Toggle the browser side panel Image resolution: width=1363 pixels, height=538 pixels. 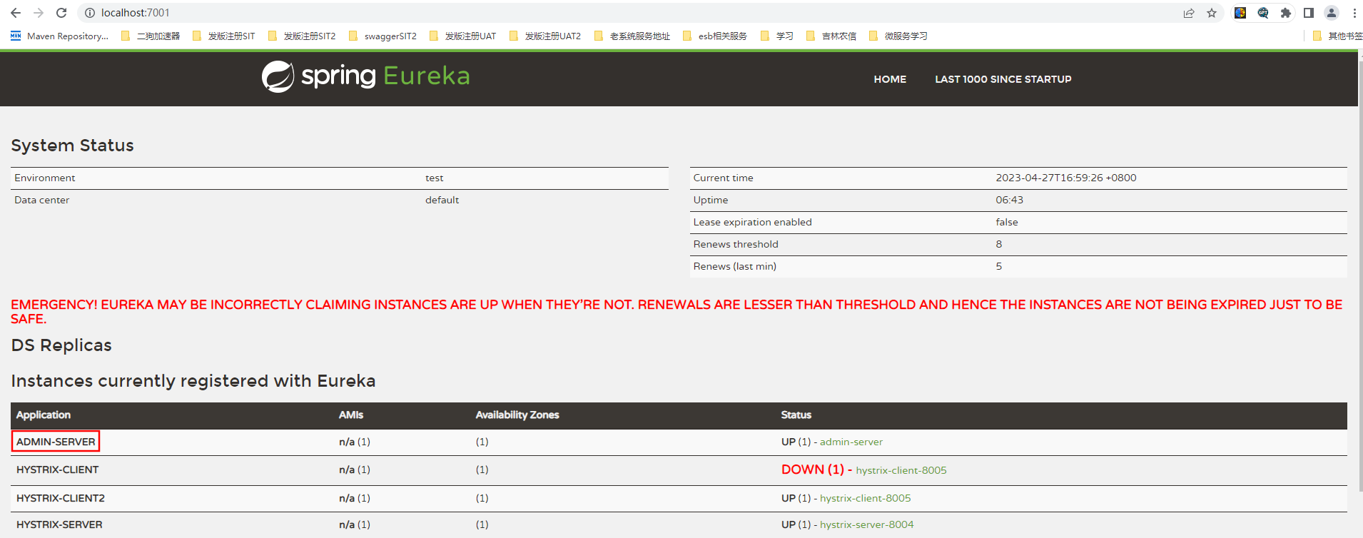[1309, 13]
